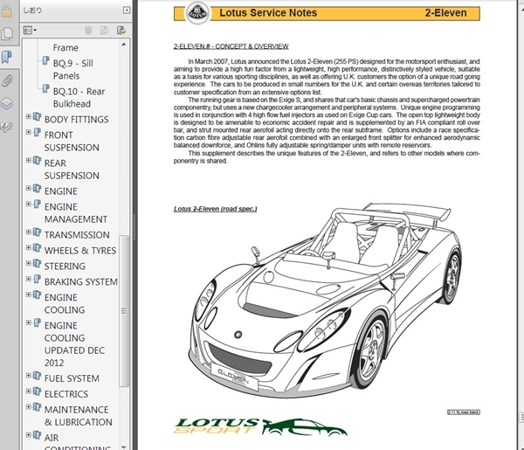Open ENGINE COOLING UPDATED DEC 2012 bookmark
This screenshot has height=450, width=524.
pyautogui.click(x=74, y=344)
